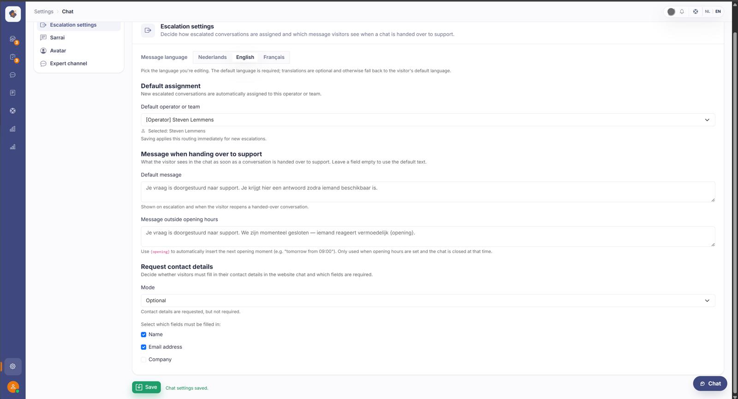Viewport: 738px width, 399px height.
Task: Click the Chat breadcrumb
Action: [x=68, y=12]
